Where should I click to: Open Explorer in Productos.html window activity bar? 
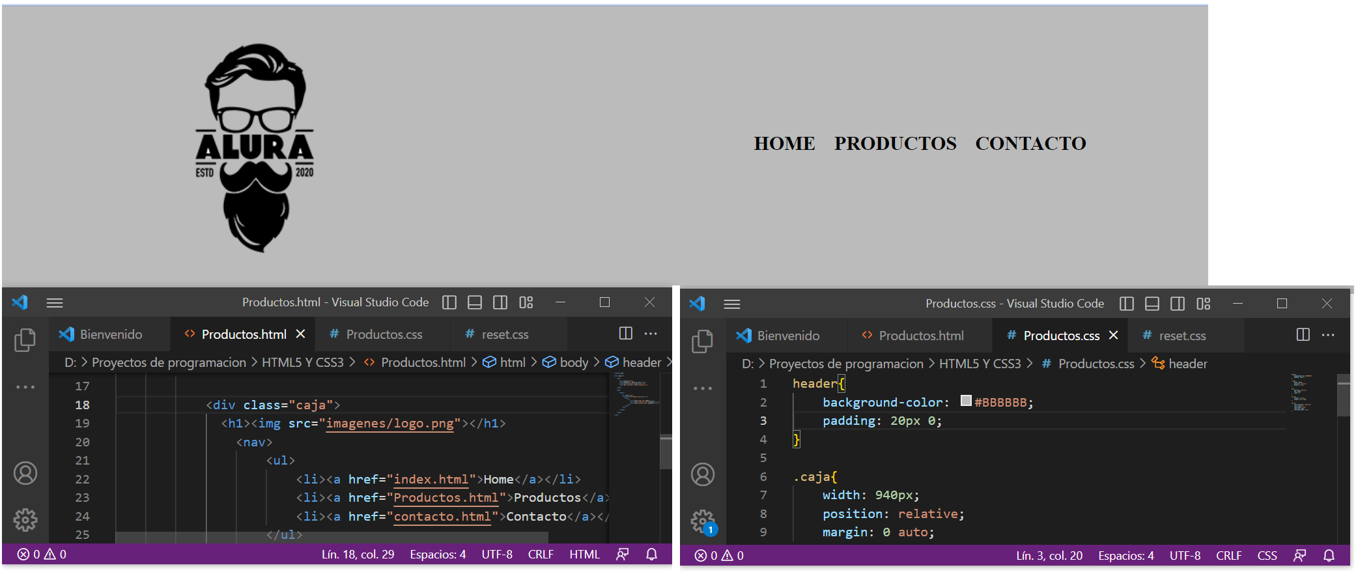pyautogui.click(x=25, y=340)
